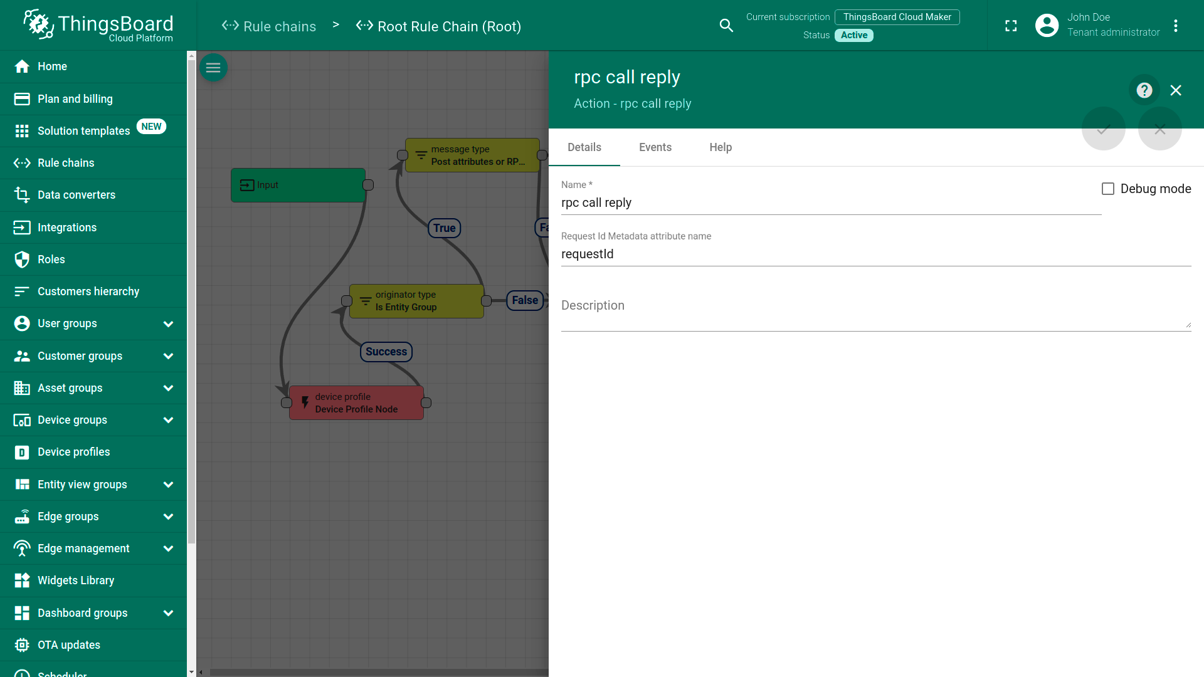Open Widgets Library in sidebar
Screen dimensions: 1204x677
pyautogui.click(x=75, y=580)
